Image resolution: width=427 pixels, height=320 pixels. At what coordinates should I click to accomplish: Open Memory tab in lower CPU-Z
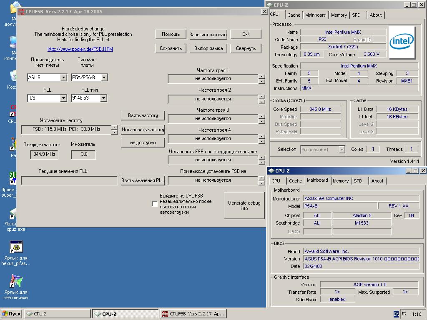[341, 181]
